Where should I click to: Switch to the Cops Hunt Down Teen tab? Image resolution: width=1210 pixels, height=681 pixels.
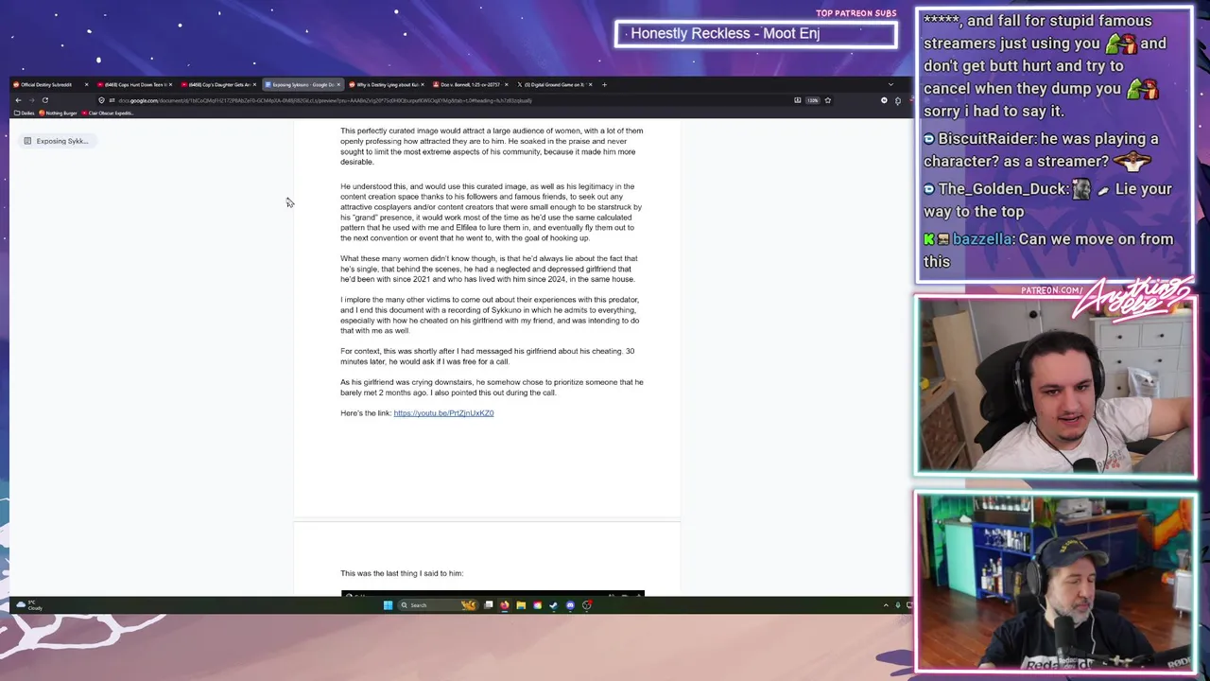click(x=134, y=84)
